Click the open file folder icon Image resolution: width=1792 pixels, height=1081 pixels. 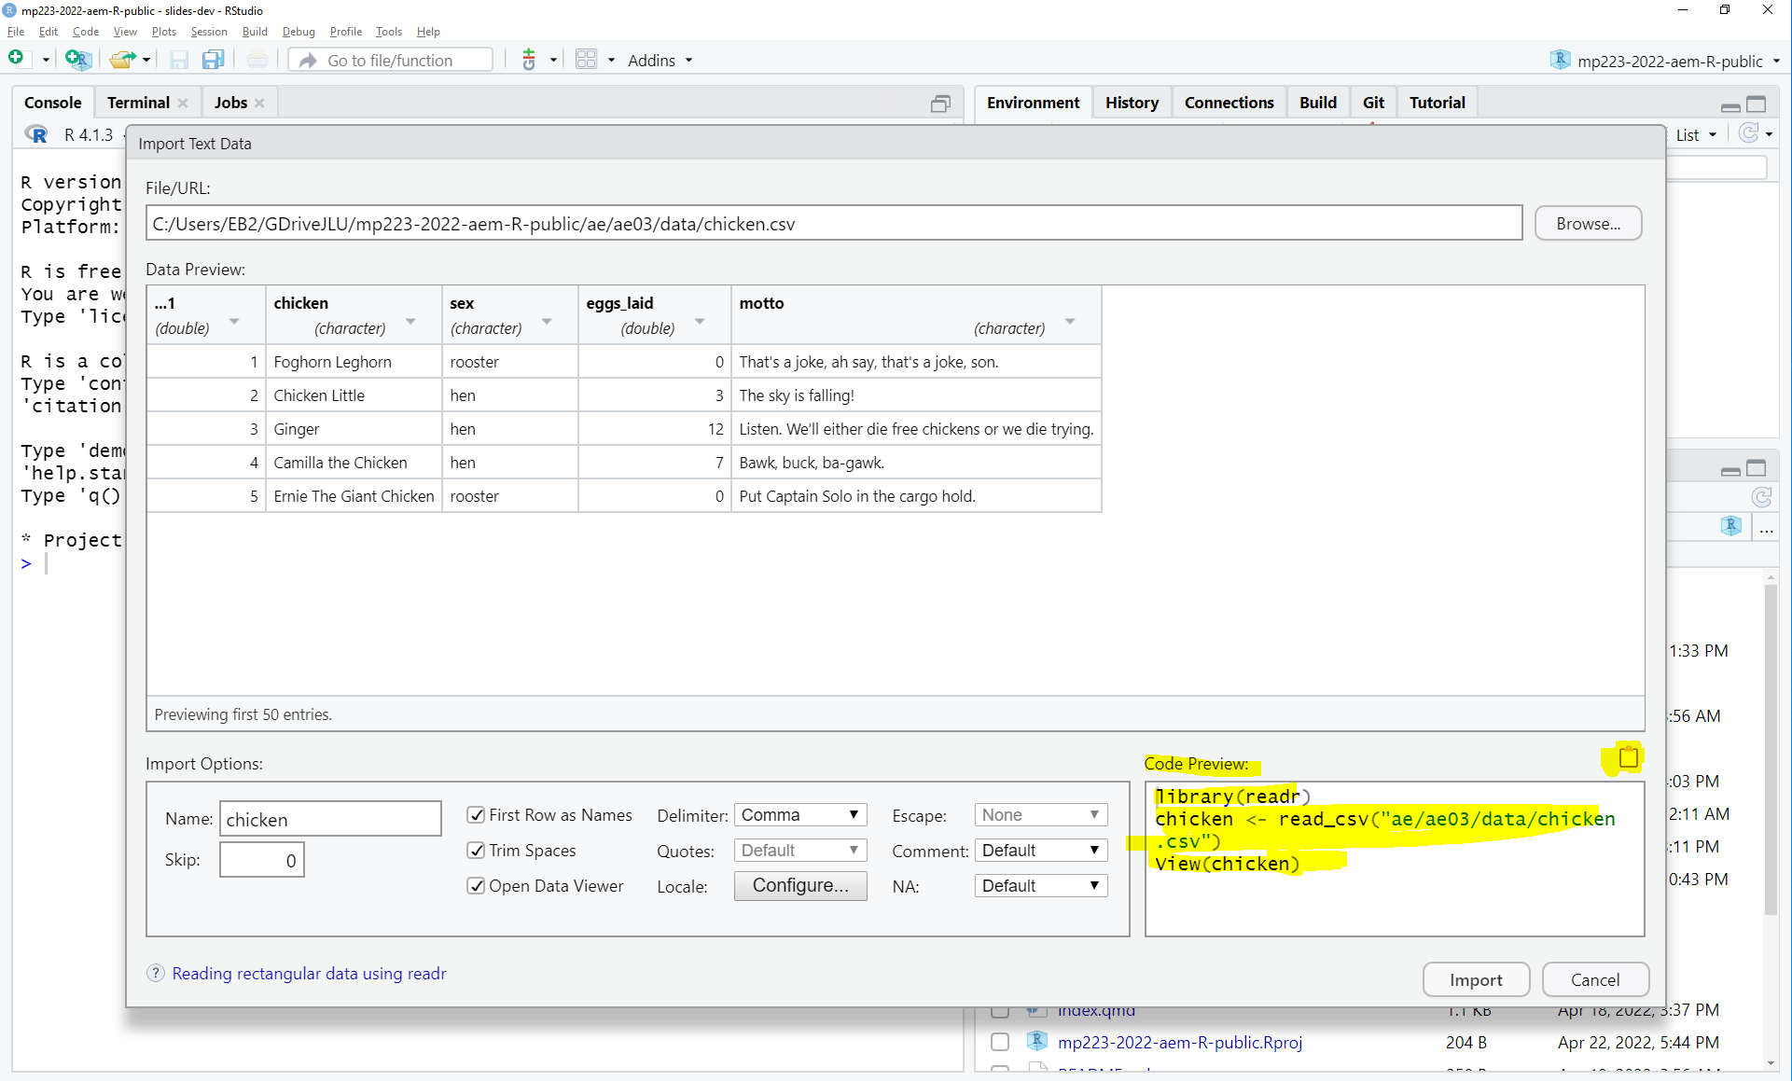(x=121, y=60)
